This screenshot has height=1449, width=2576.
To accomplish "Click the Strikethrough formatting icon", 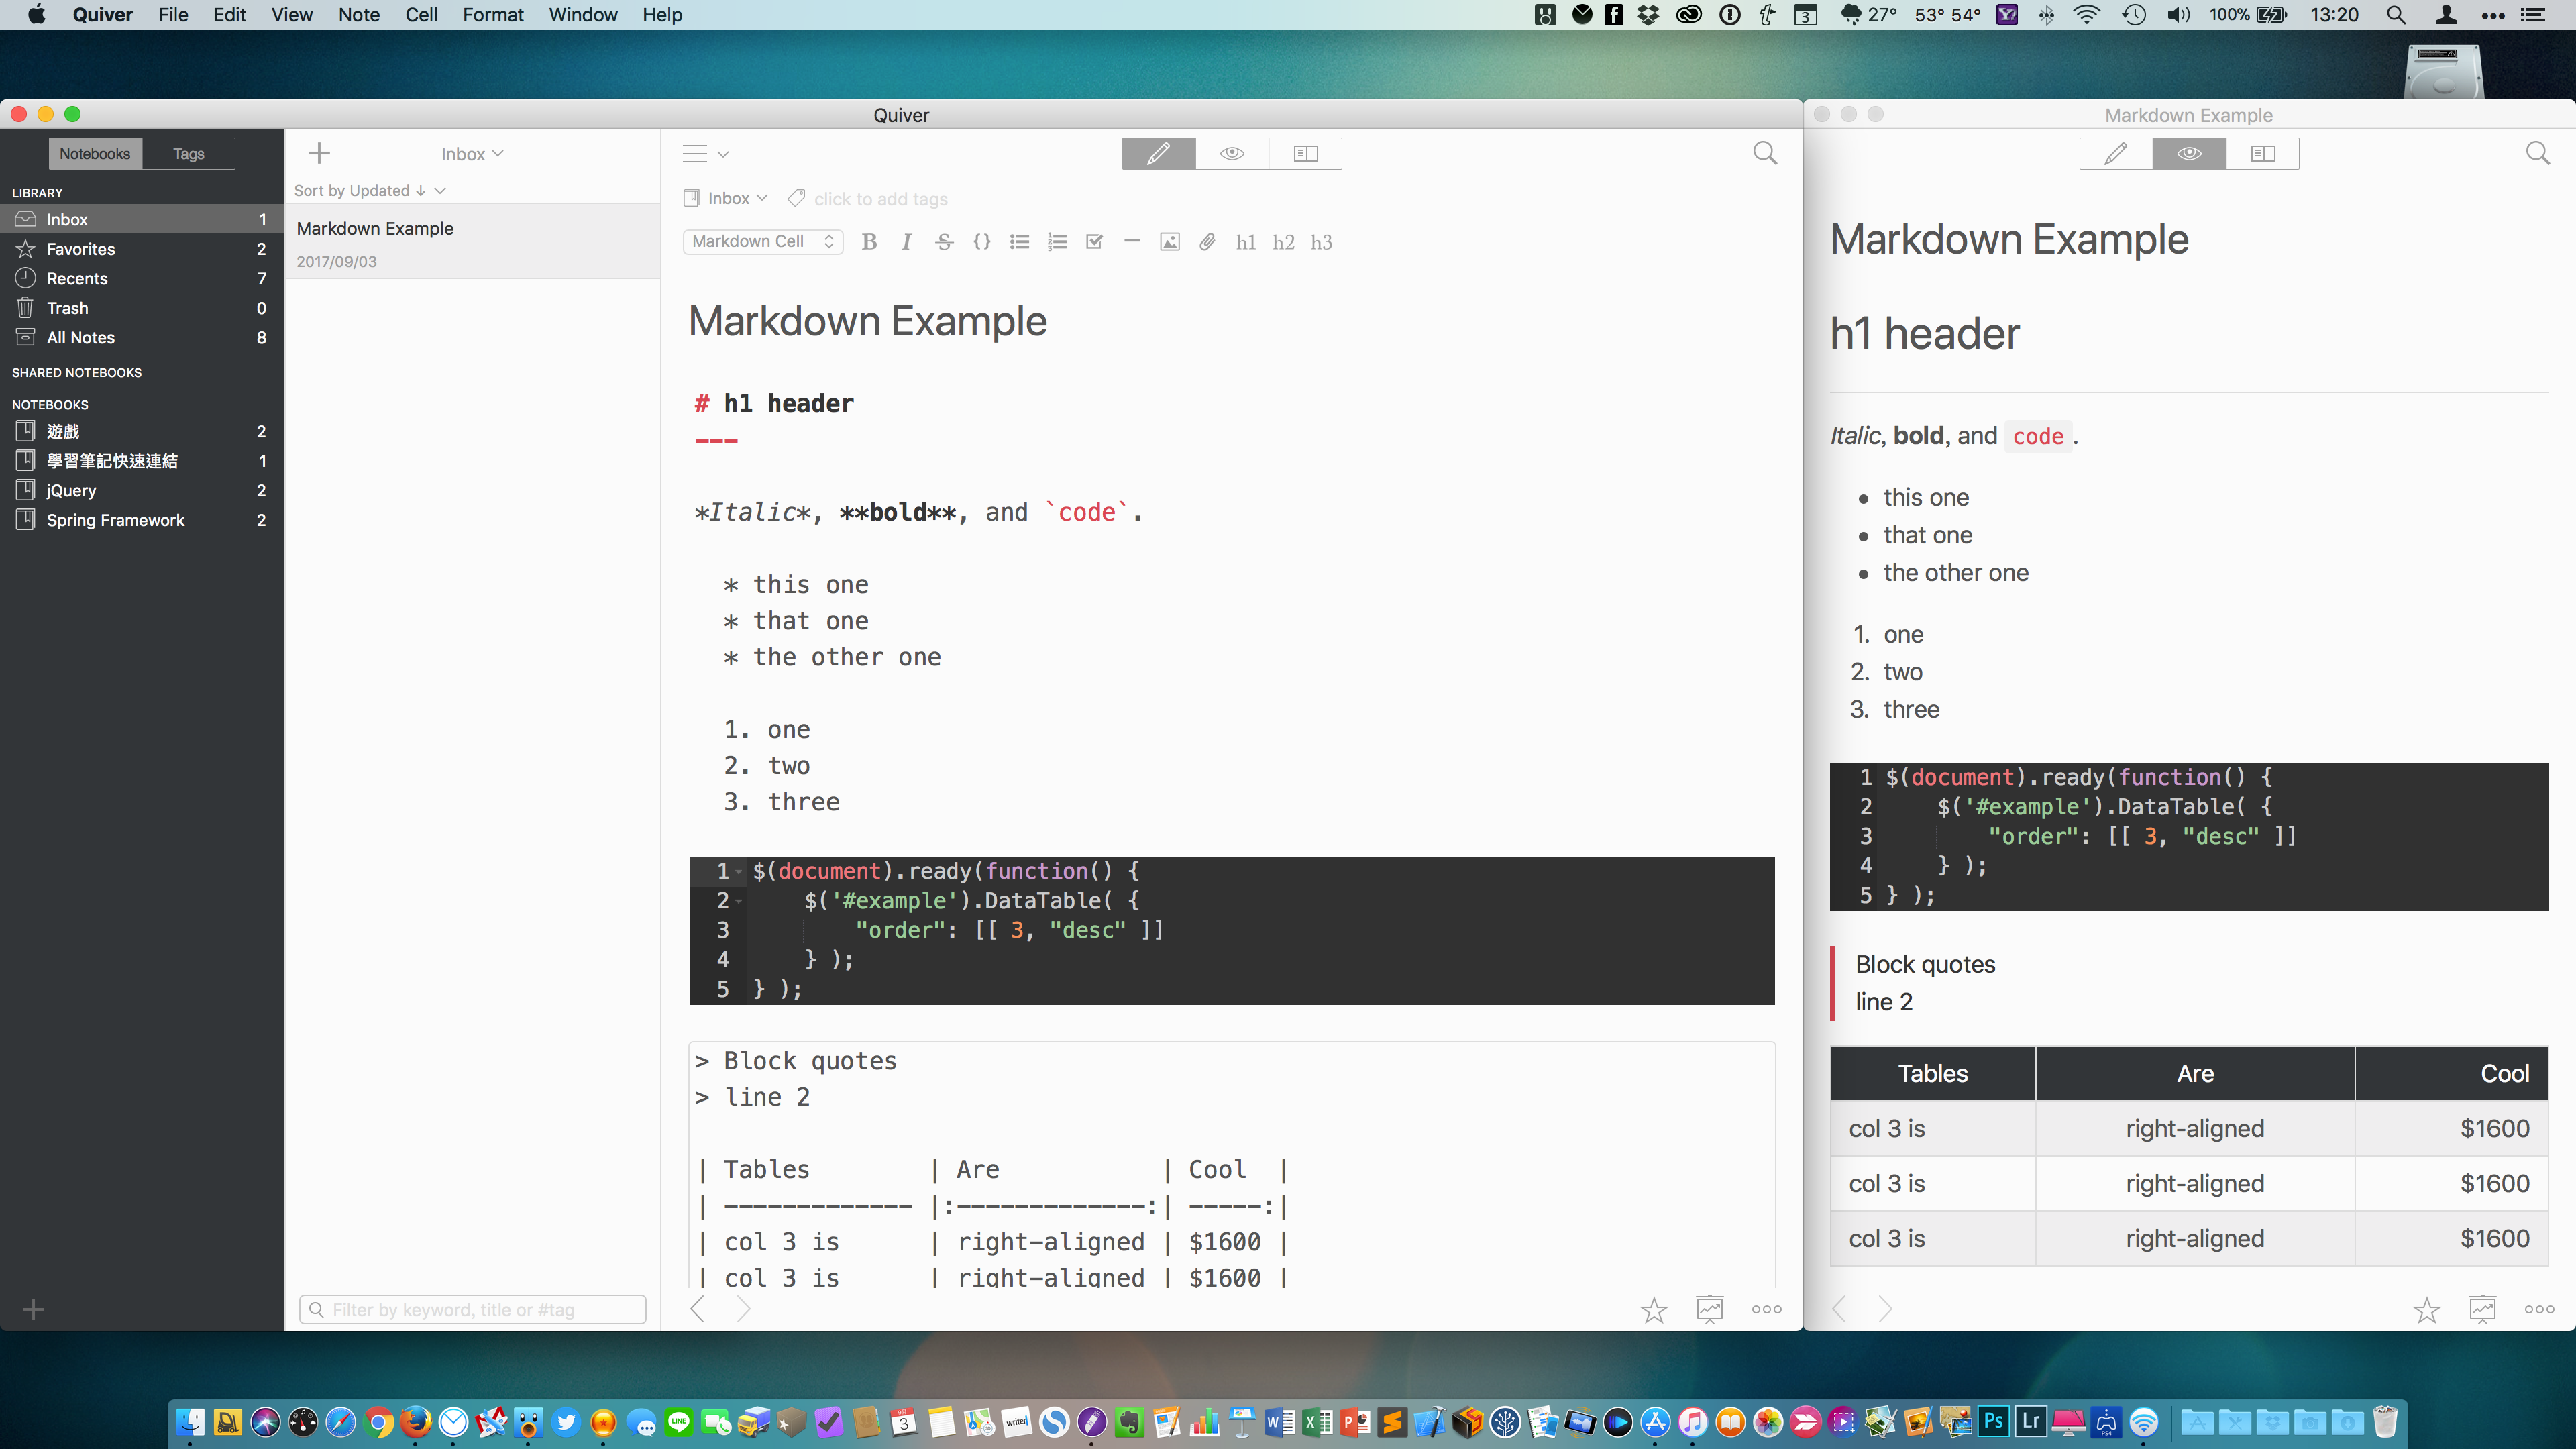I will click(x=944, y=242).
